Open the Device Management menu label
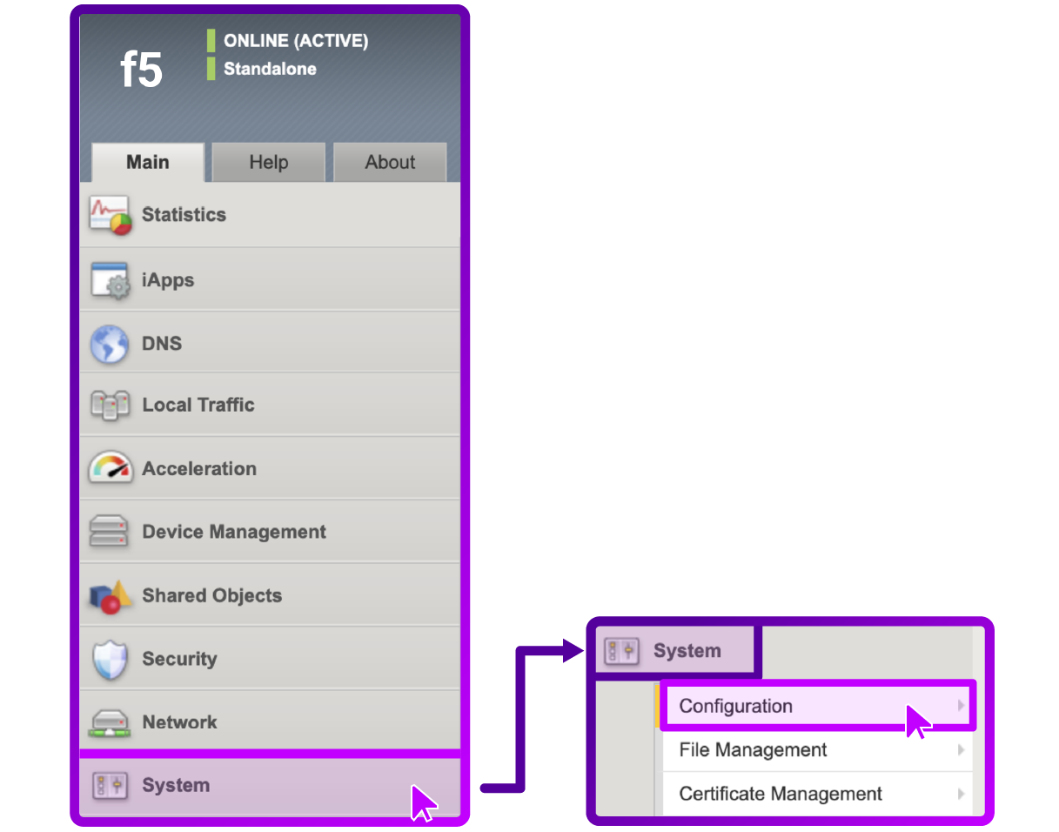The height and width of the screenshot is (832, 1059). coord(234,532)
